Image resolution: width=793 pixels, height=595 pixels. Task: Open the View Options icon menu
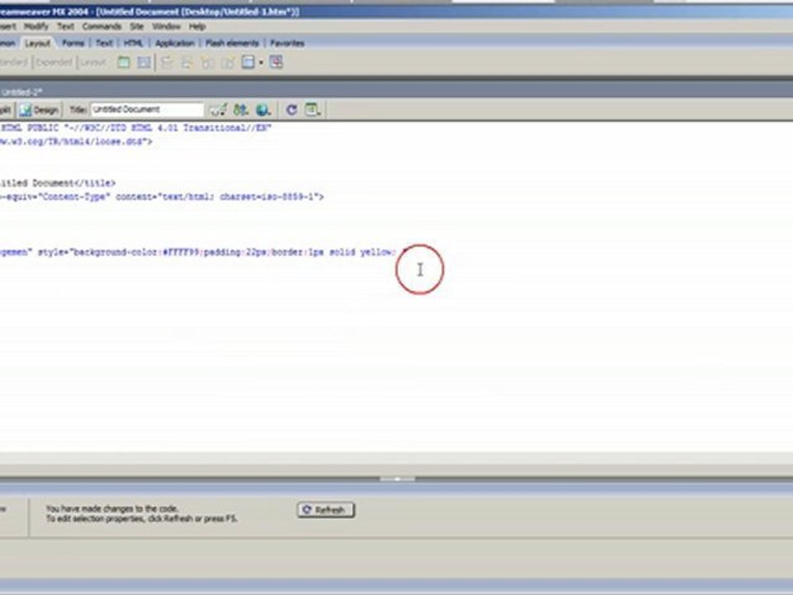tap(312, 110)
